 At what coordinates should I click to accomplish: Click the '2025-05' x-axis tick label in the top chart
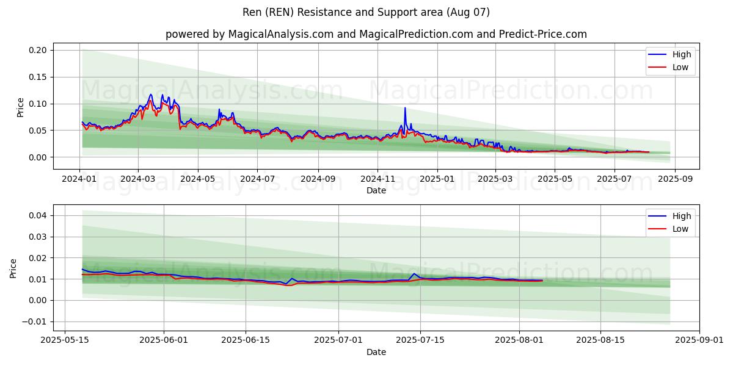point(555,179)
